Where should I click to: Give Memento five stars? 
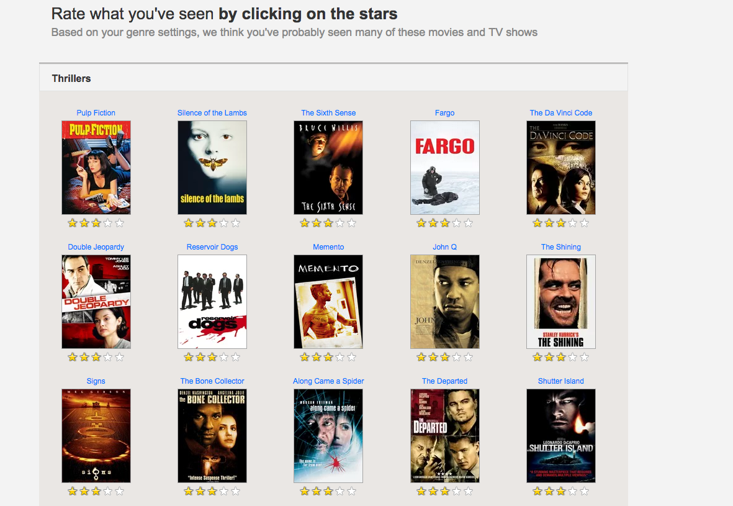coord(352,357)
